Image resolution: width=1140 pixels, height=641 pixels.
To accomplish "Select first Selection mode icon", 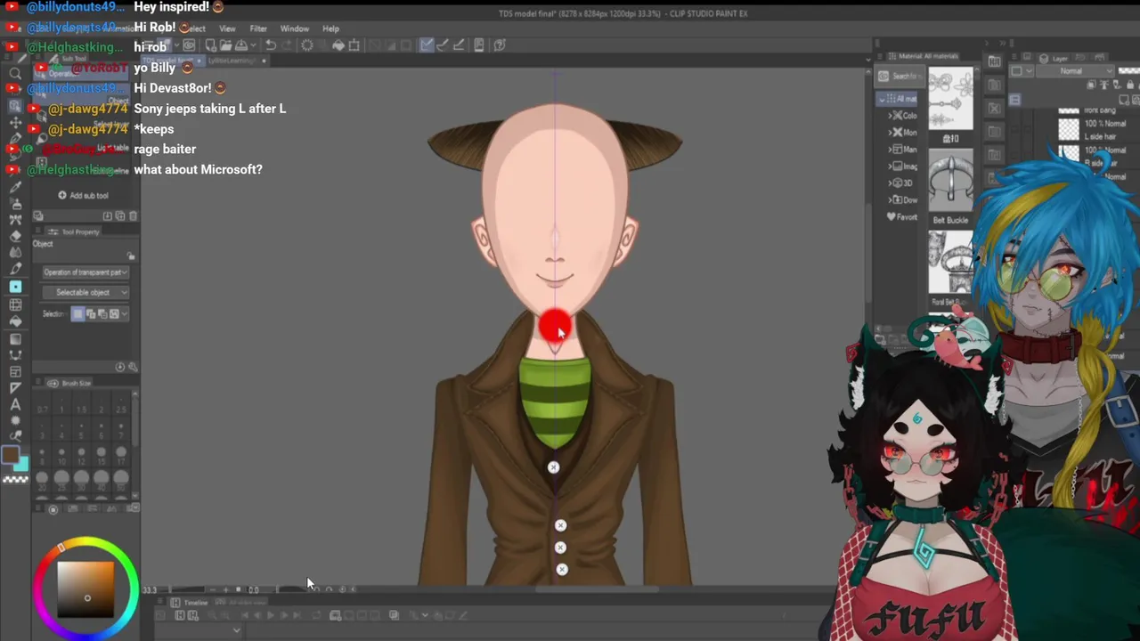I will pyautogui.click(x=78, y=313).
